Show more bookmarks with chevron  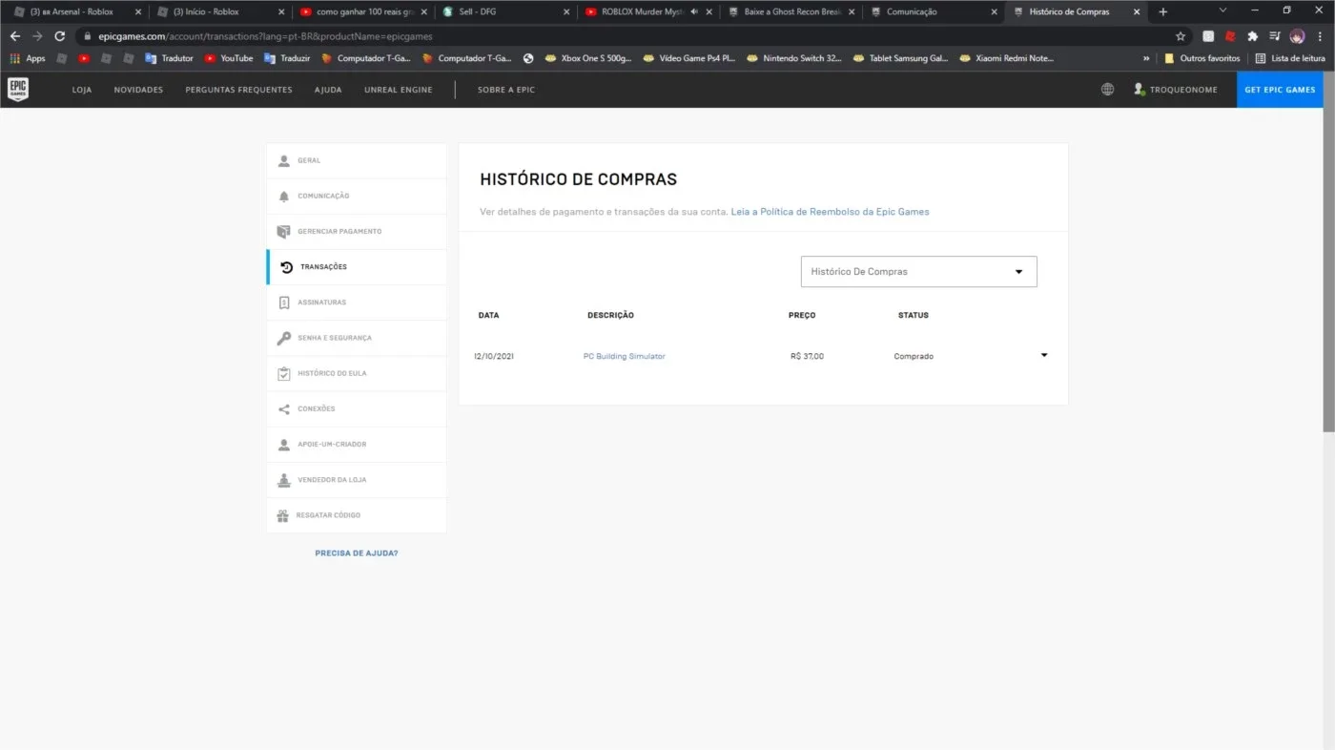(1146, 58)
